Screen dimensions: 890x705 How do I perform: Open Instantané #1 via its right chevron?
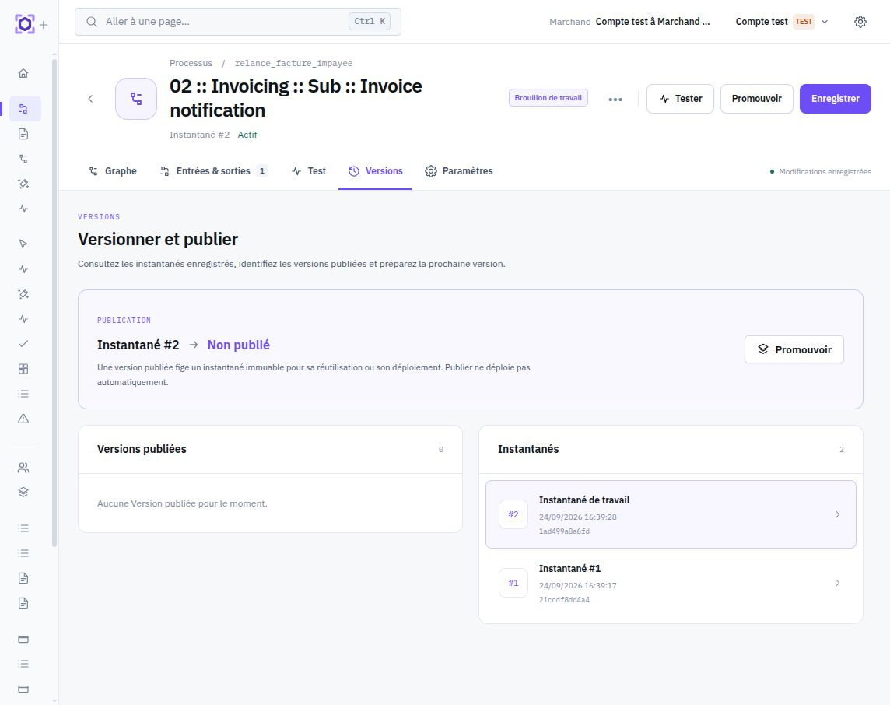[838, 583]
